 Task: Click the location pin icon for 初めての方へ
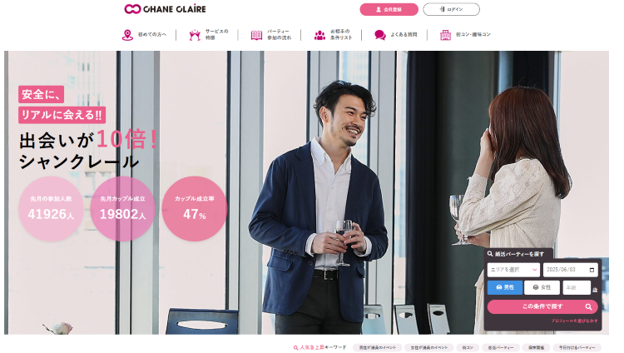pyautogui.click(x=127, y=35)
